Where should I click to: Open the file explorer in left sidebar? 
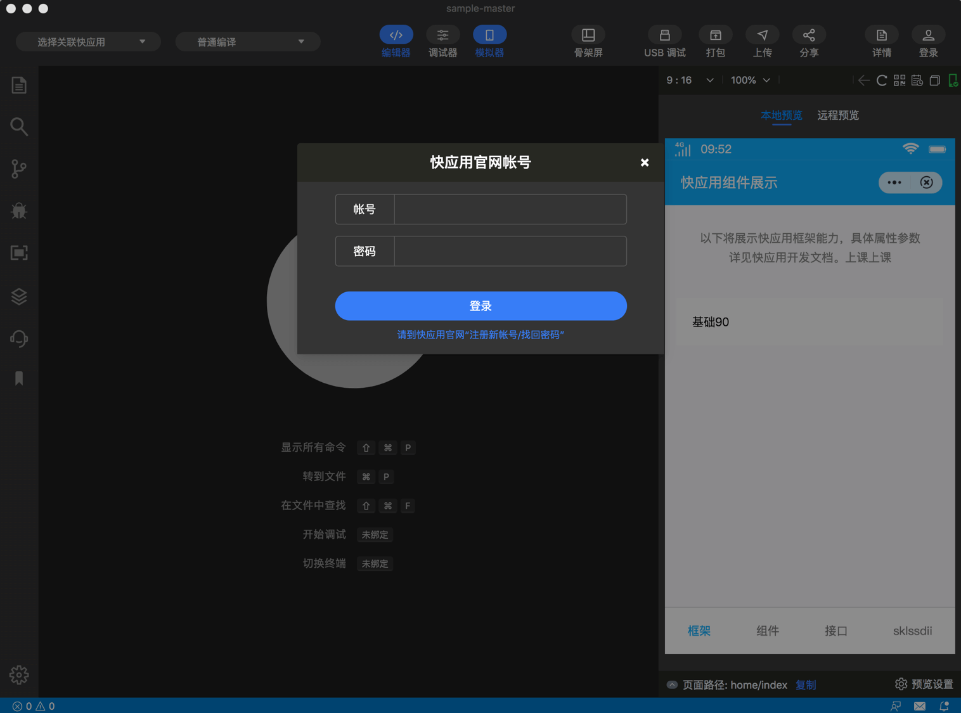click(x=18, y=85)
